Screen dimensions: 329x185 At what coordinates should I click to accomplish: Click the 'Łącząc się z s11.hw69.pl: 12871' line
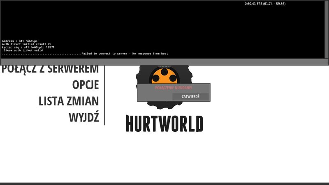pos(28,47)
